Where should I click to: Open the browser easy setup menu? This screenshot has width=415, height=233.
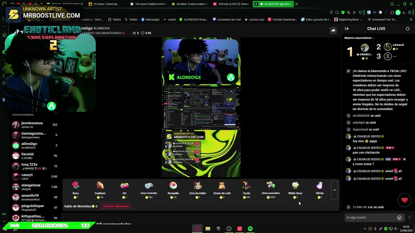410,12
